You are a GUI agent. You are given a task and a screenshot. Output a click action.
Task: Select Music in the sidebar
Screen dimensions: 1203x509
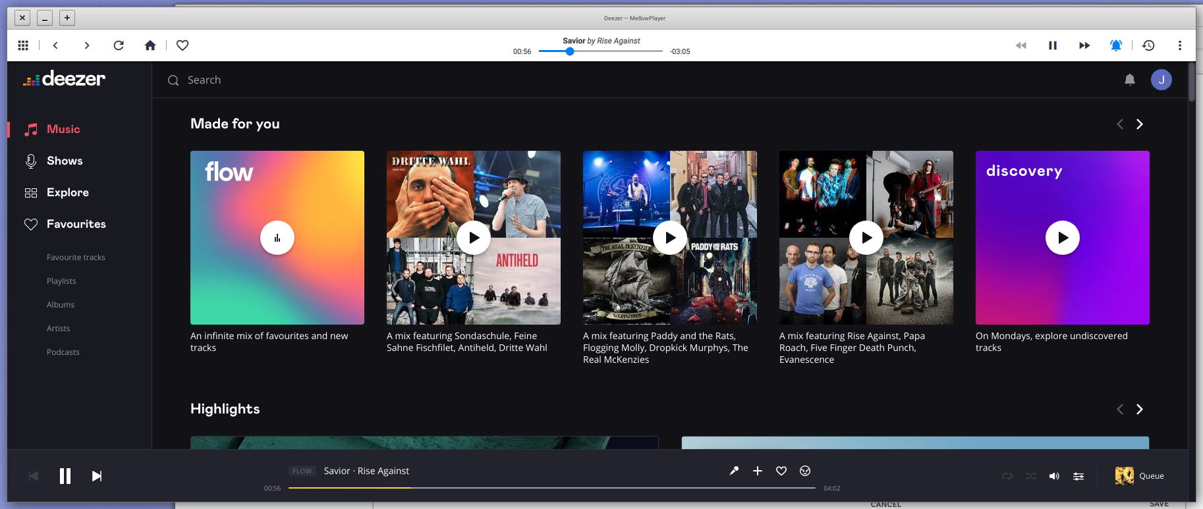click(63, 129)
